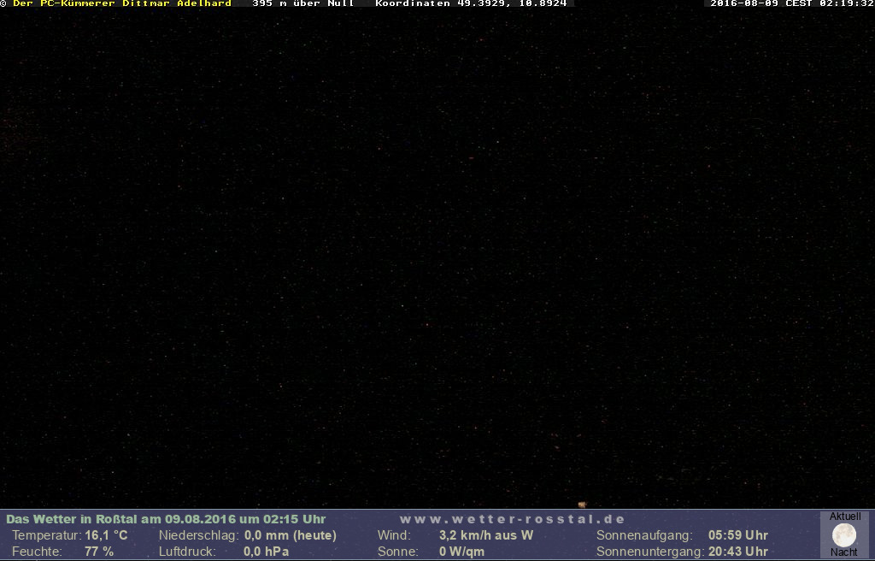Click the 'Temperatur:' label

click(x=46, y=535)
